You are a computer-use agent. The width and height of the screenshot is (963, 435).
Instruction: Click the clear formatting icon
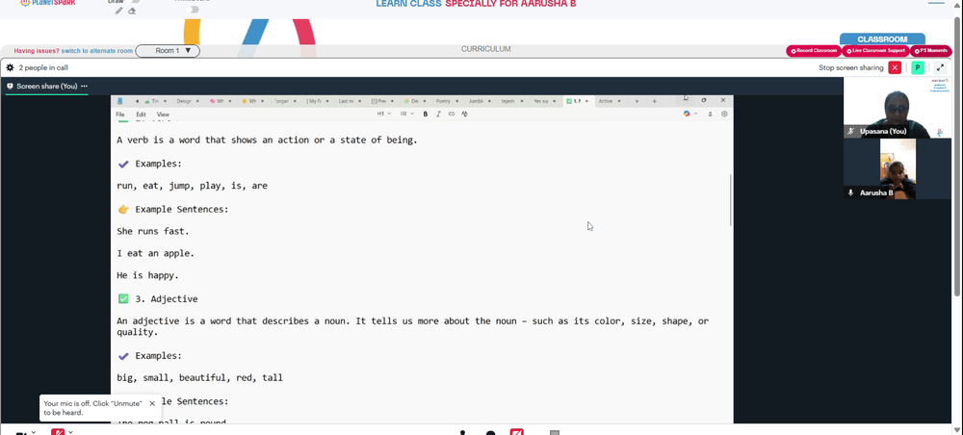tap(464, 115)
